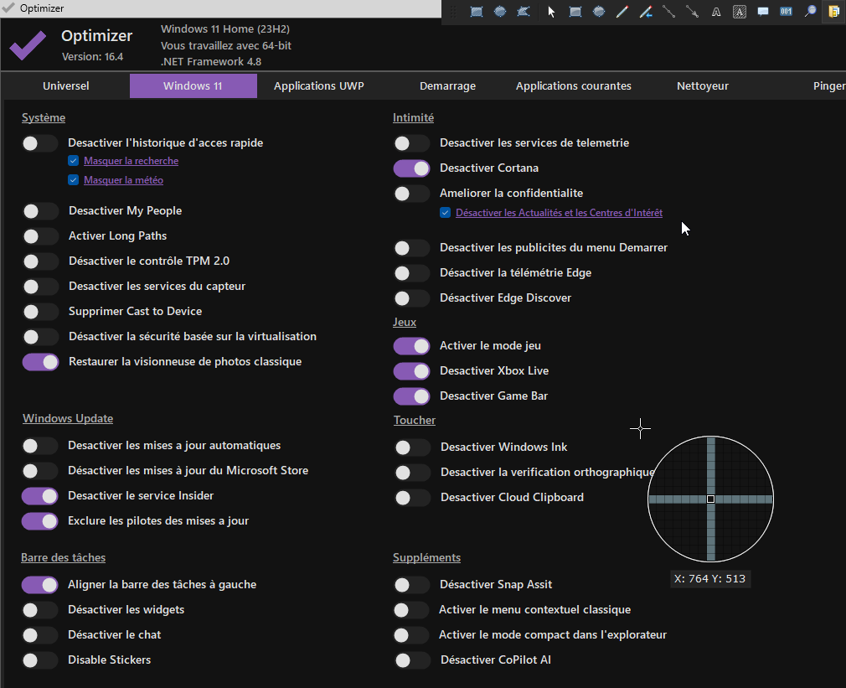The height and width of the screenshot is (688, 846).
Task: Toggle Desactiver les services du capteur
Action: click(40, 286)
